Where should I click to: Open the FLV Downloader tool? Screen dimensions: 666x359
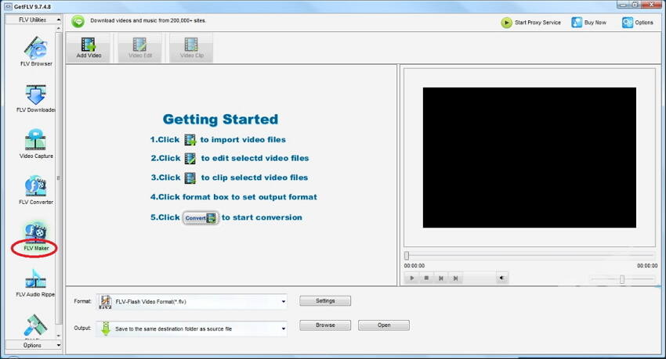pos(36,99)
